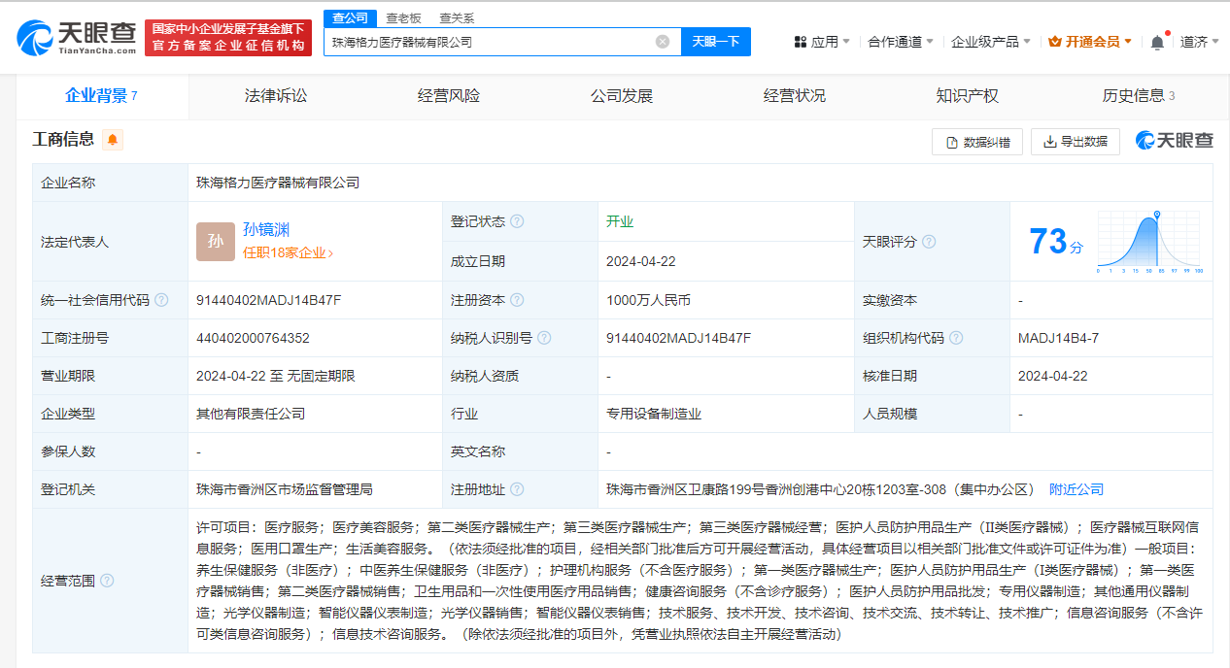Screen dimensions: 1230x668
Task: Select the 公司发展 tab
Action: 622,95
